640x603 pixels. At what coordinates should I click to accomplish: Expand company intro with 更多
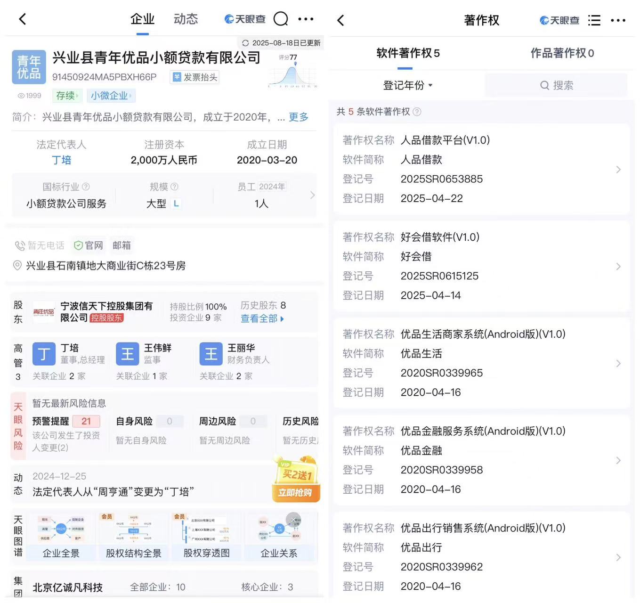point(298,117)
